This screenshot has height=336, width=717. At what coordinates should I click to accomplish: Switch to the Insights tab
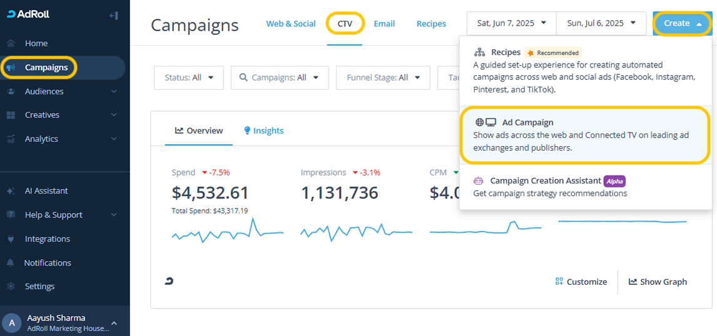[x=263, y=131]
